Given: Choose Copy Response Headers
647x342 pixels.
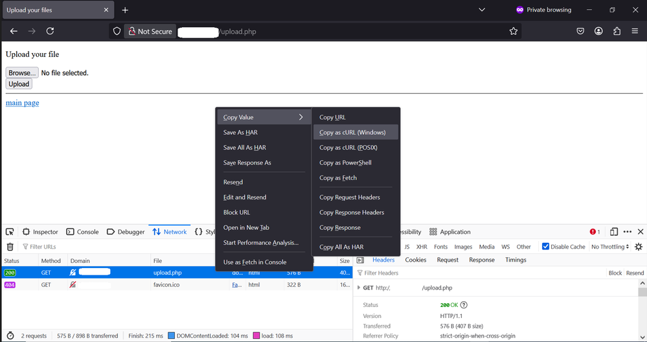Looking at the screenshot, I should tap(356, 212).
